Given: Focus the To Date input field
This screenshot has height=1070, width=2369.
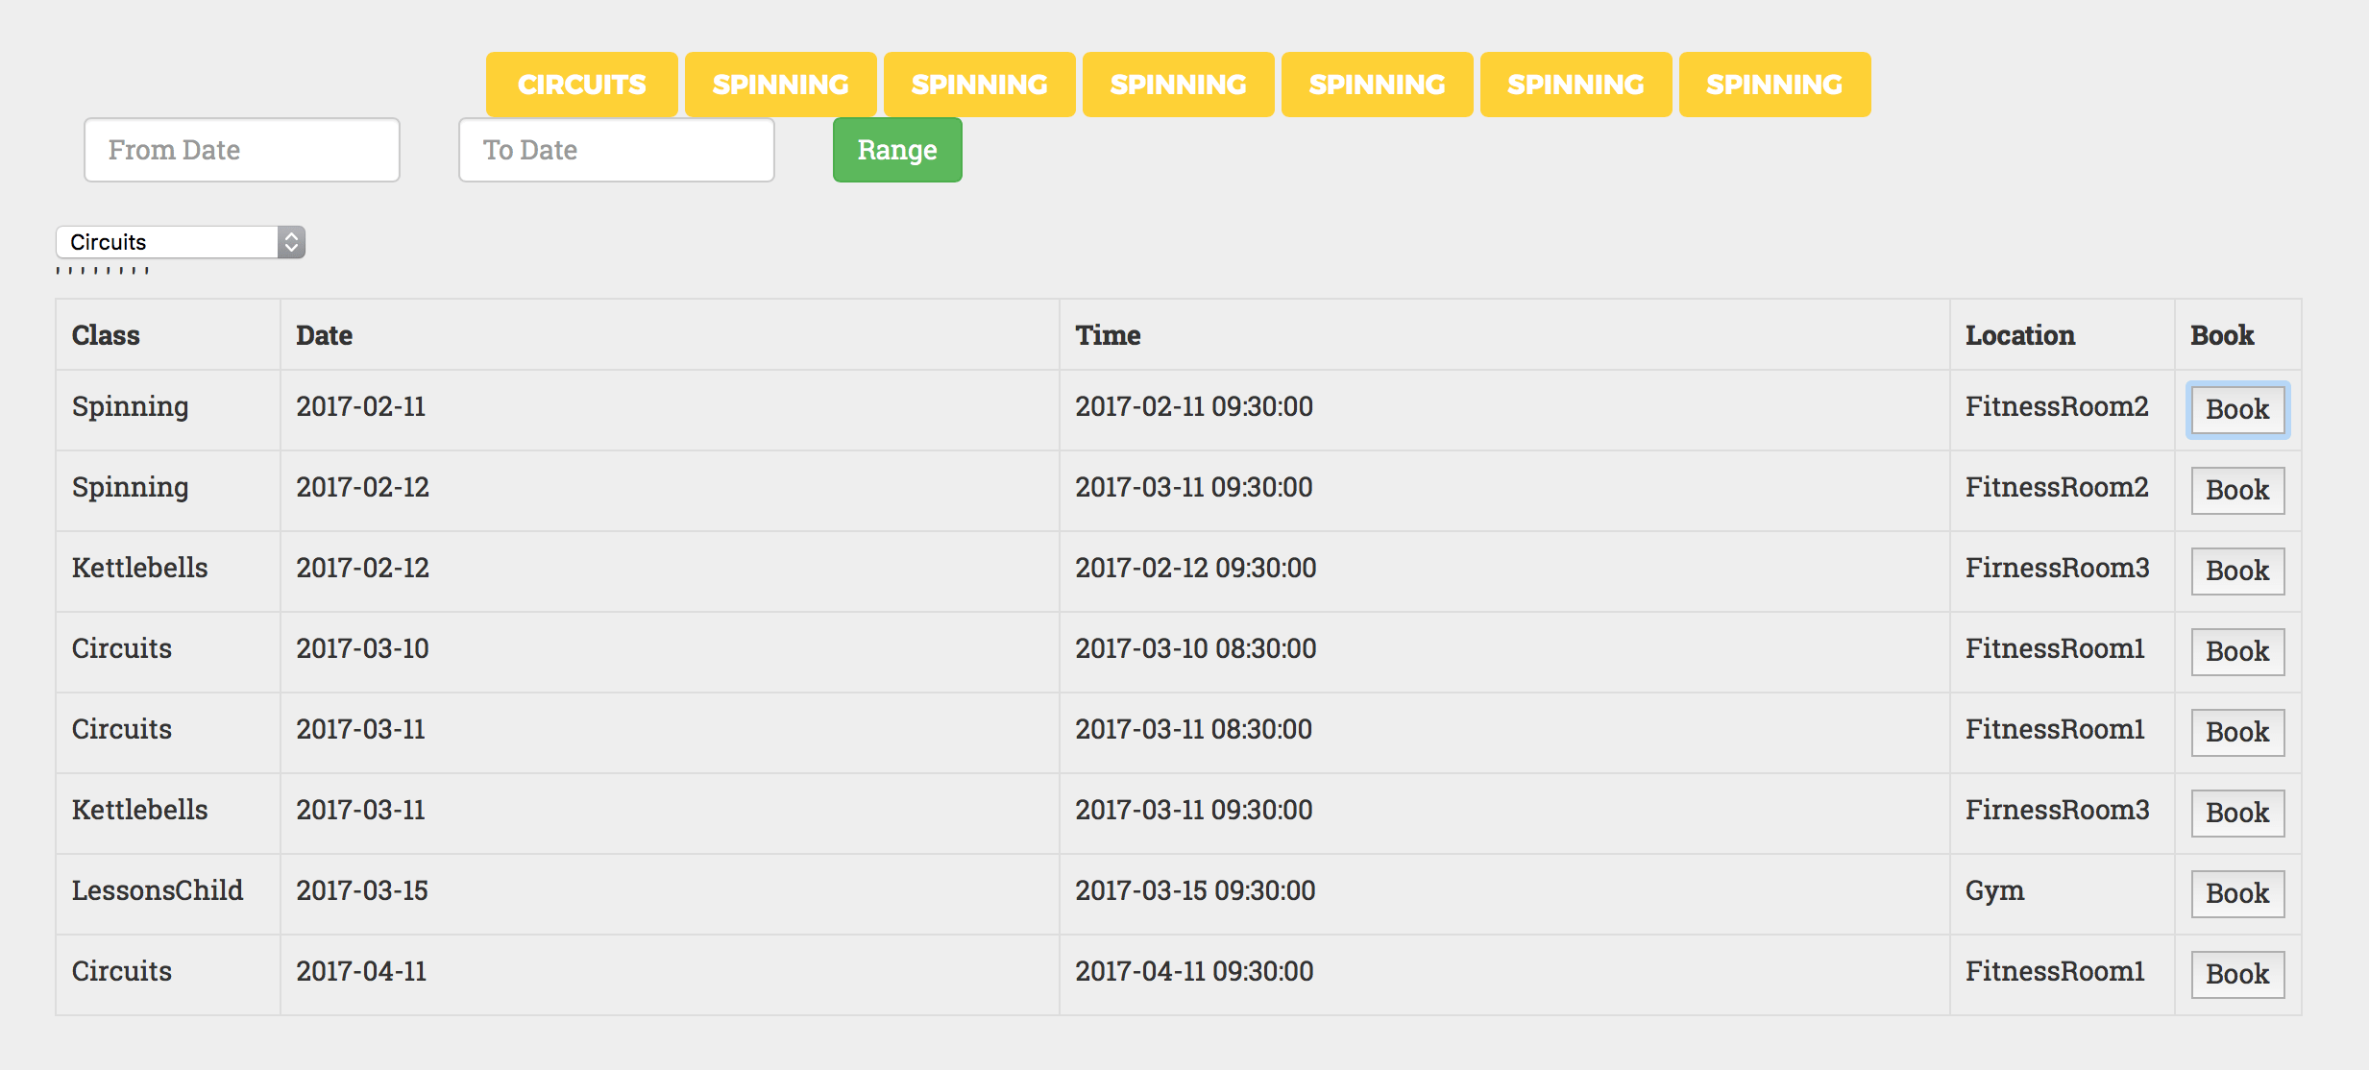Looking at the screenshot, I should [x=617, y=150].
